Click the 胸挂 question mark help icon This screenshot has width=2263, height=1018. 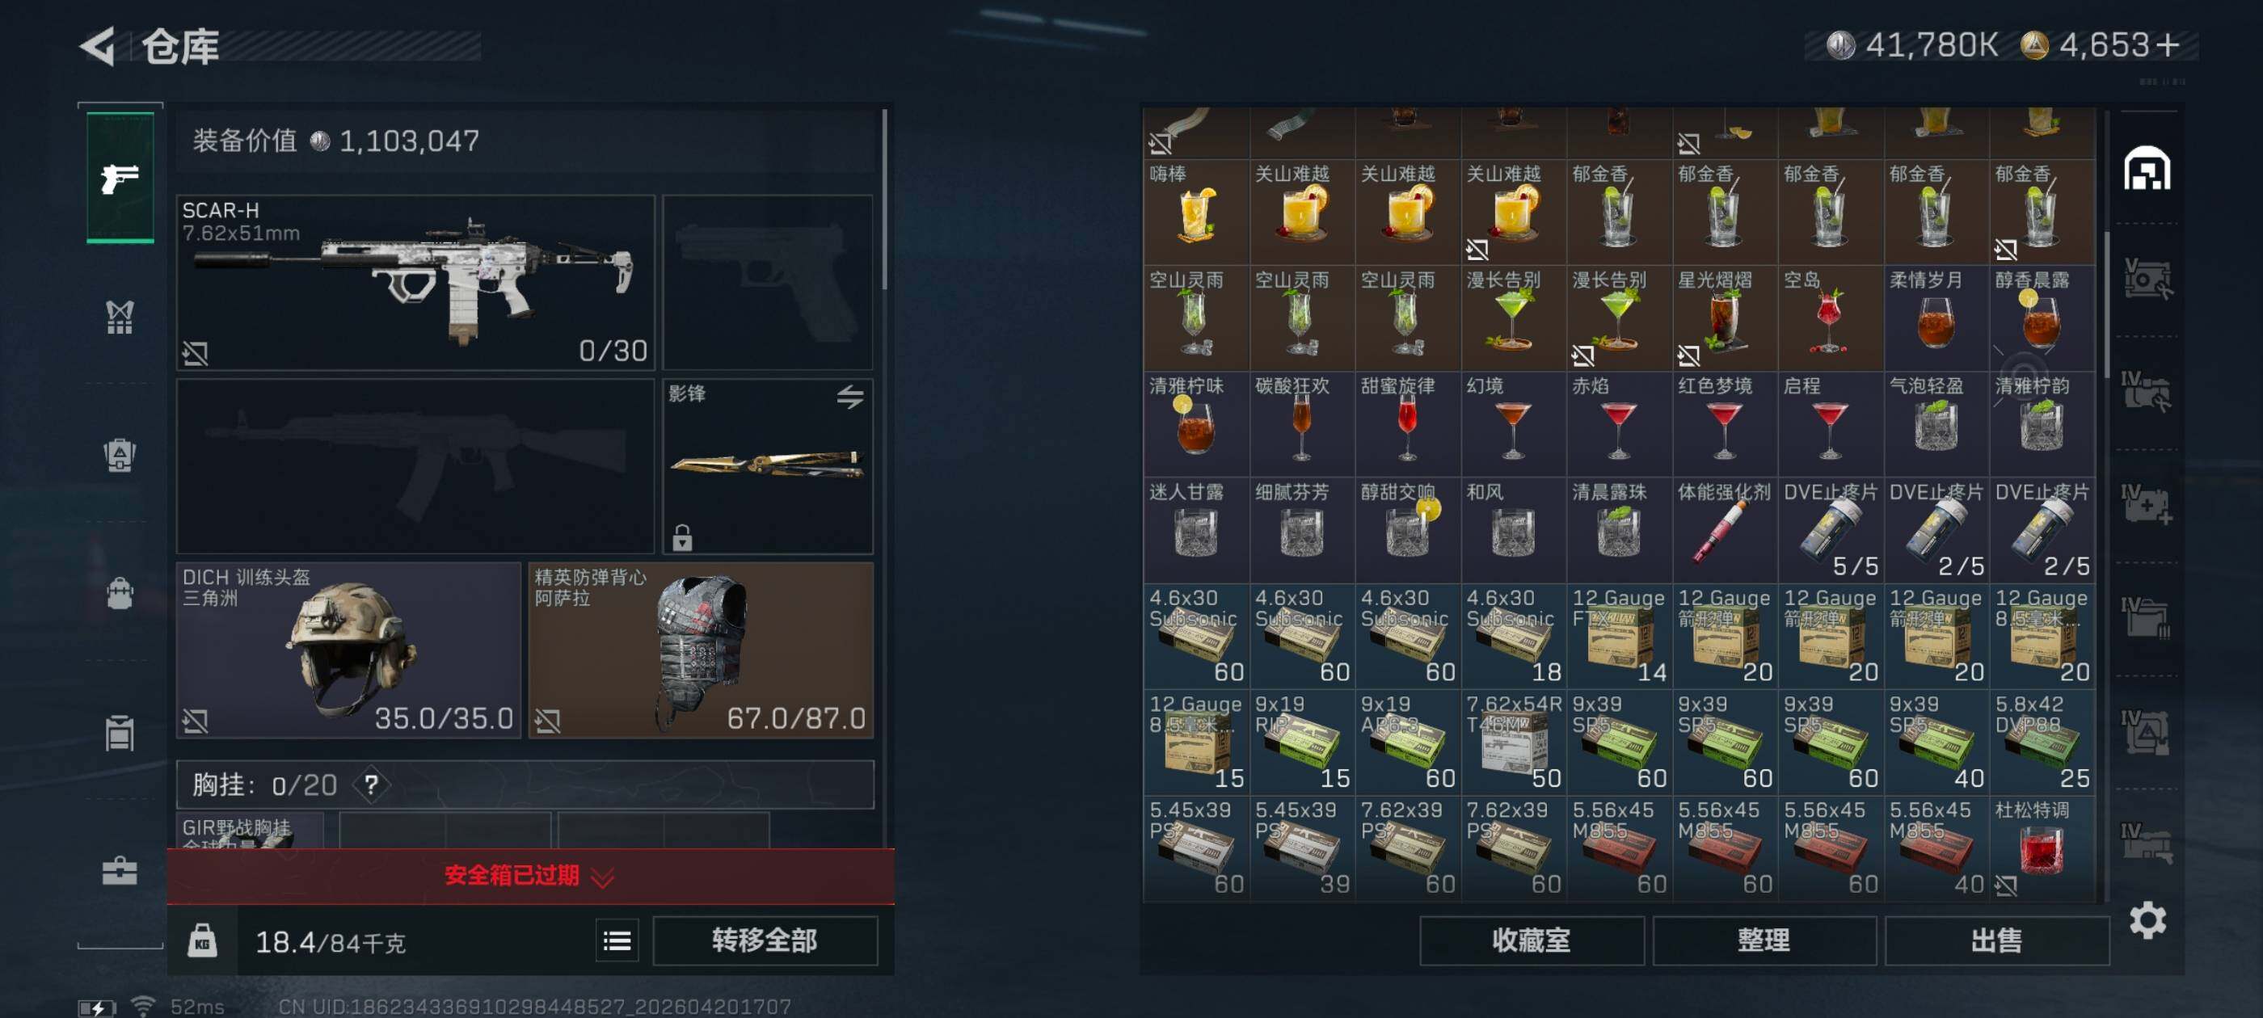372,785
